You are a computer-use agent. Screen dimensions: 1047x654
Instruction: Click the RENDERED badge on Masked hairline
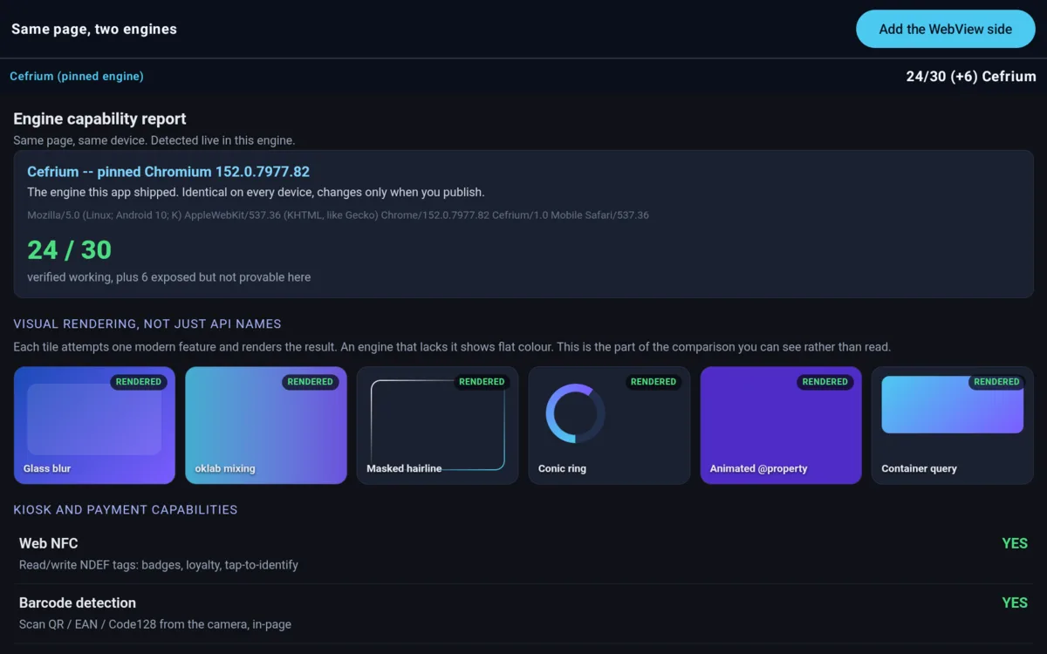(x=482, y=382)
